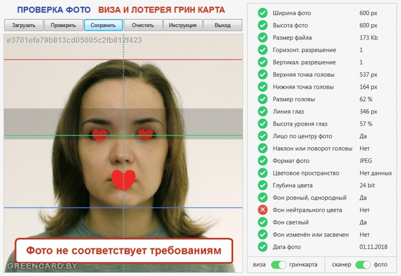Toggle the виза / гринкарта switch

click(x=279, y=265)
